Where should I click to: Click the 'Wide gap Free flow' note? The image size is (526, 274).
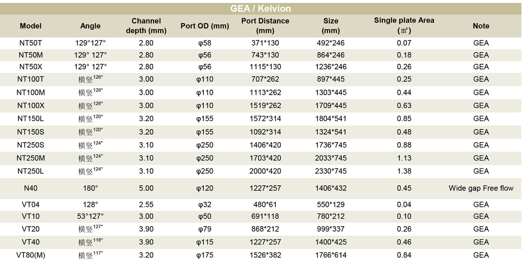coord(481,188)
